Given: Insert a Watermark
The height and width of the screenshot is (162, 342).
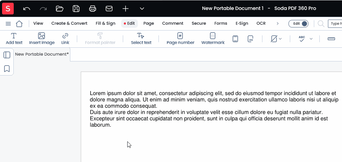Looking at the screenshot, I should click(x=213, y=39).
